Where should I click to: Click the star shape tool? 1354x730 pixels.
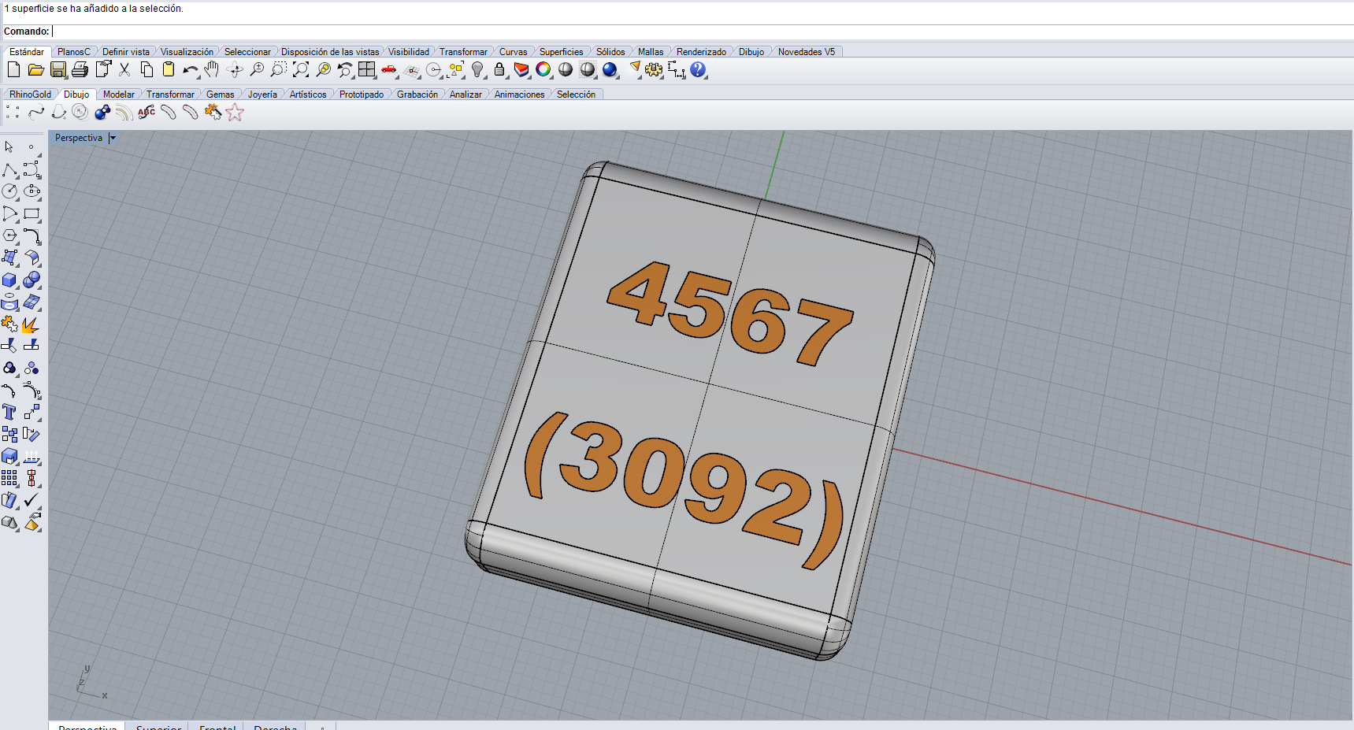[235, 113]
